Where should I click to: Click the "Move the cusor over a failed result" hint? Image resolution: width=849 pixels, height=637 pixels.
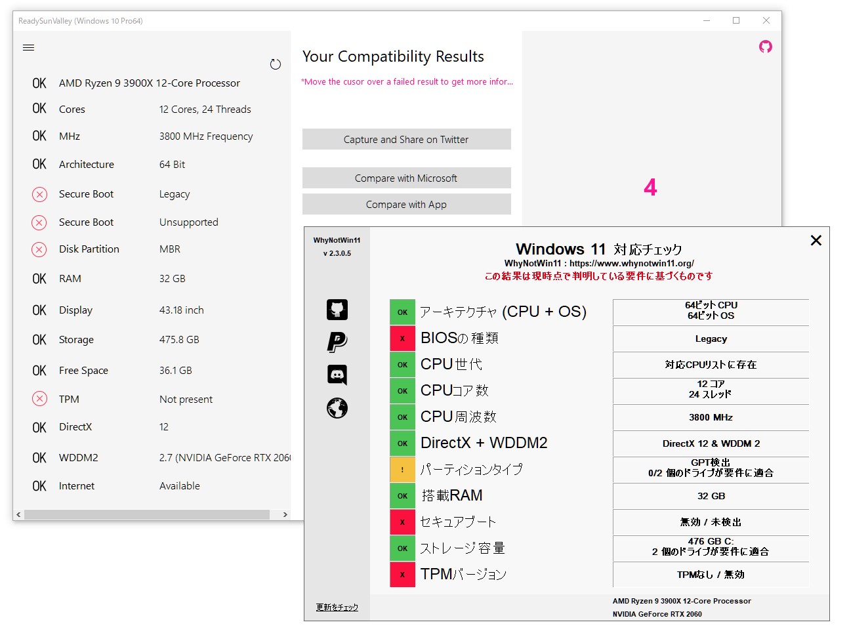[407, 82]
